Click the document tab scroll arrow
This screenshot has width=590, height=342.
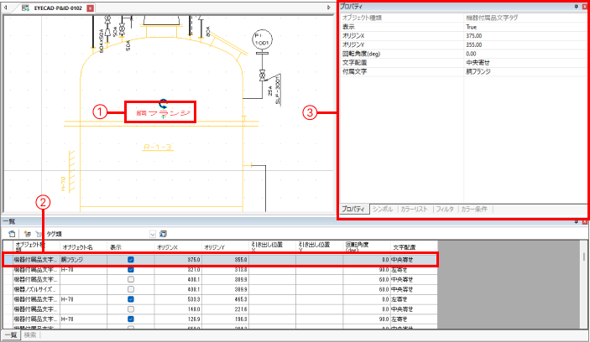pyautogui.click(x=328, y=8)
